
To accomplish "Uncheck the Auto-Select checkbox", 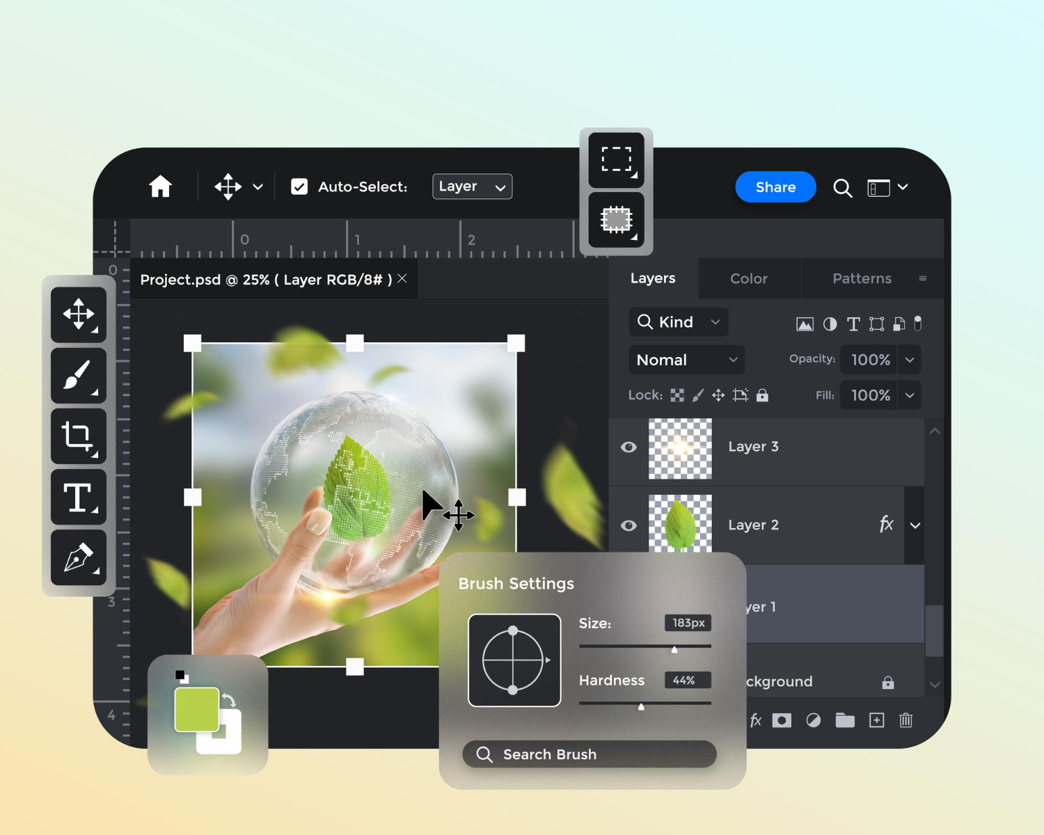I will [299, 186].
